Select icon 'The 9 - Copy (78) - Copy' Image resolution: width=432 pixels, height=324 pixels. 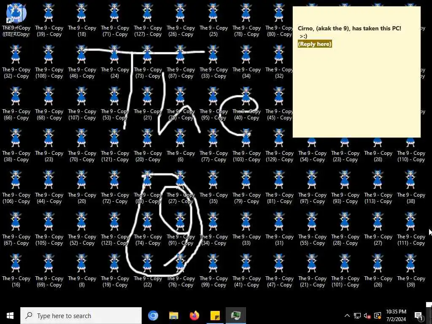[x=246, y=20]
